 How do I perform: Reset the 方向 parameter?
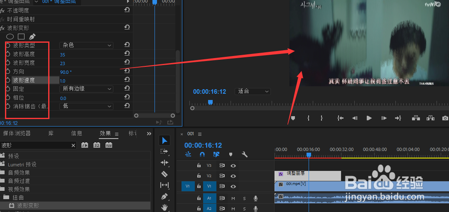click(127, 71)
